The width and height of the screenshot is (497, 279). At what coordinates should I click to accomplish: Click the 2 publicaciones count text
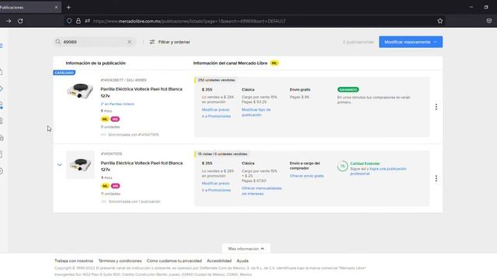coord(358,42)
